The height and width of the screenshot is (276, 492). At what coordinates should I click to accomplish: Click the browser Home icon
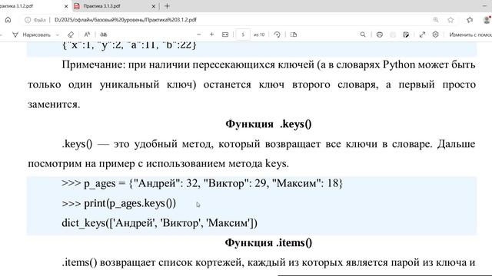pyautogui.click(x=8, y=20)
